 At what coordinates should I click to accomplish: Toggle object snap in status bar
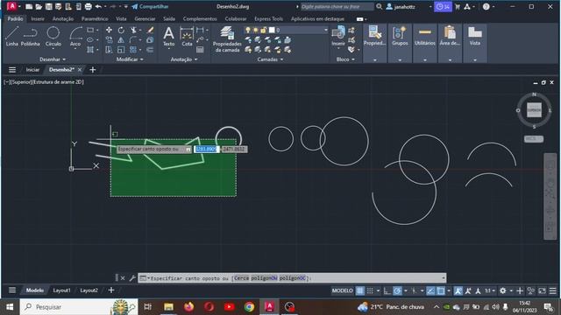click(x=441, y=290)
